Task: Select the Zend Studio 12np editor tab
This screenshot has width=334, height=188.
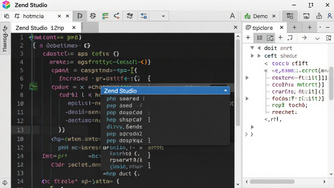Action: 40,28
